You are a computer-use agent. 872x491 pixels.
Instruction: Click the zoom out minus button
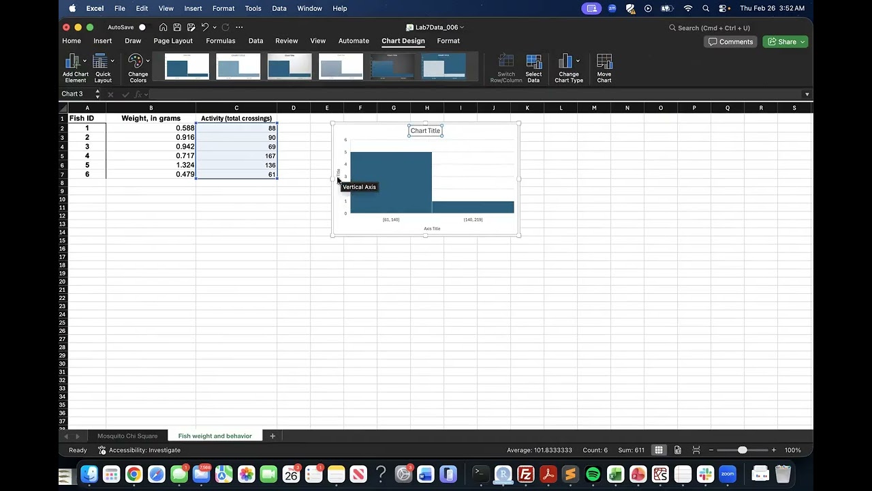pos(711,450)
